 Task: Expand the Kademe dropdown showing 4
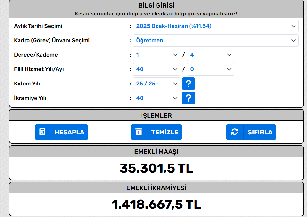click(x=211, y=55)
